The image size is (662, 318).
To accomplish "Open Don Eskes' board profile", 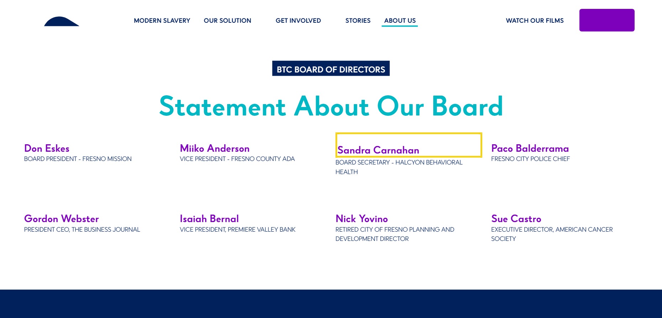I will (x=47, y=148).
